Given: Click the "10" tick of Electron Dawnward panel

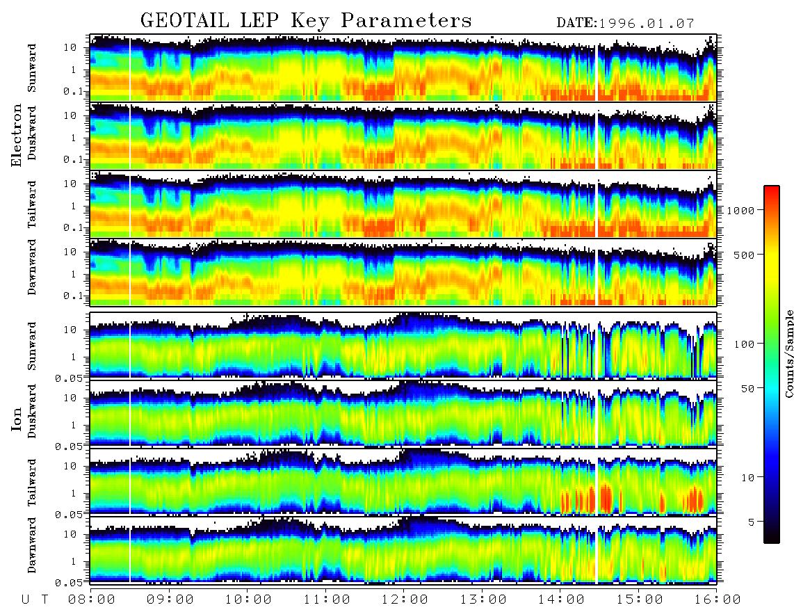Looking at the screenshot, I should pos(70,252).
